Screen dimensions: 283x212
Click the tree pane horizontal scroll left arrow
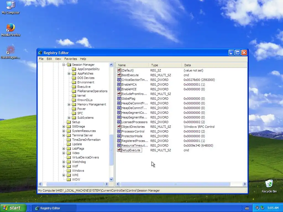[x=40, y=184]
